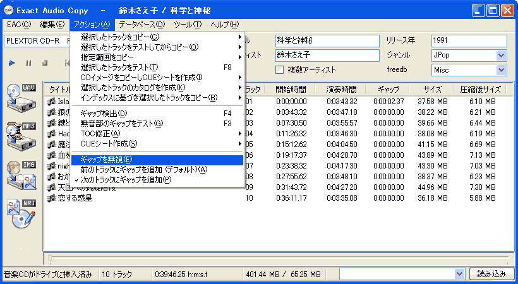This screenshot has width=518, height=284.
Task: Click the start time 0:36:11.17
Action: pos(291,198)
